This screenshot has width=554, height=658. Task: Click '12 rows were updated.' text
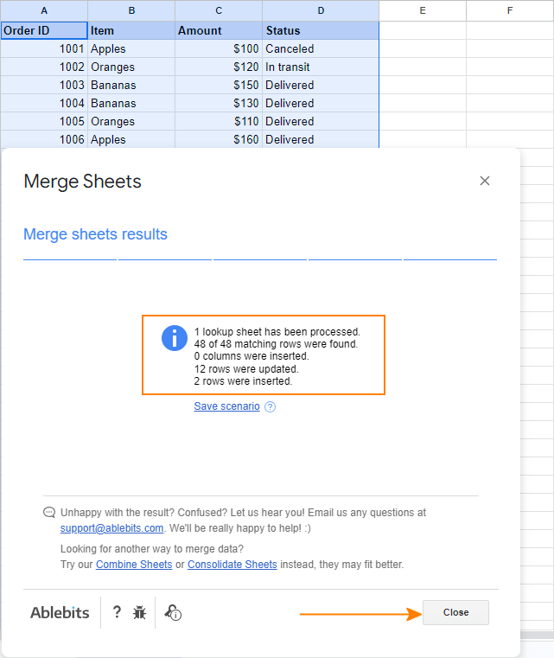point(246,369)
